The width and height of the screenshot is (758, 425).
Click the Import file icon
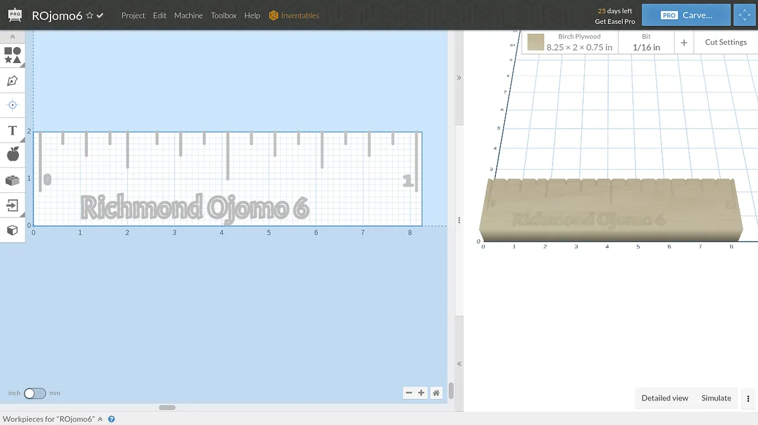(12, 206)
